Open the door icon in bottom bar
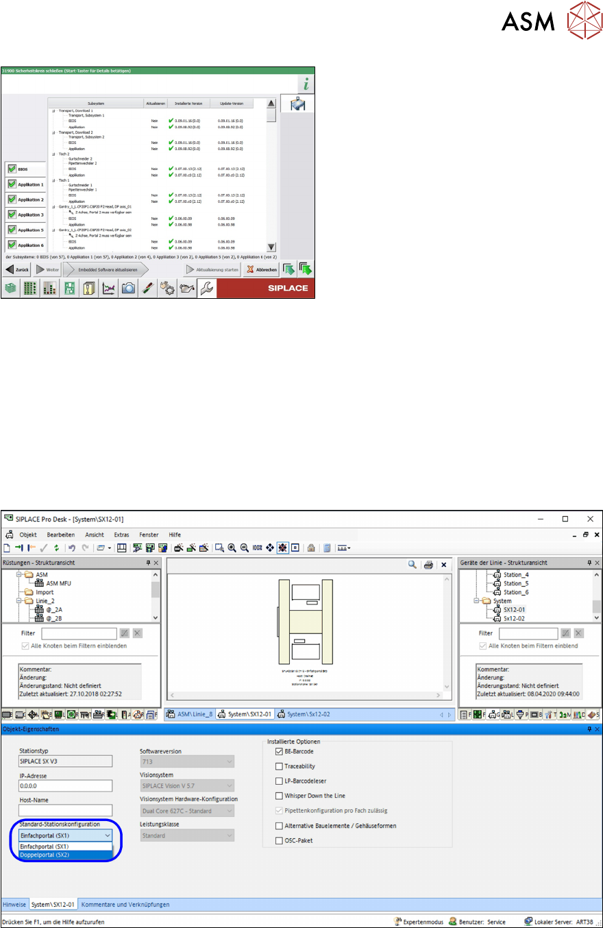The image size is (603, 928). click(89, 289)
